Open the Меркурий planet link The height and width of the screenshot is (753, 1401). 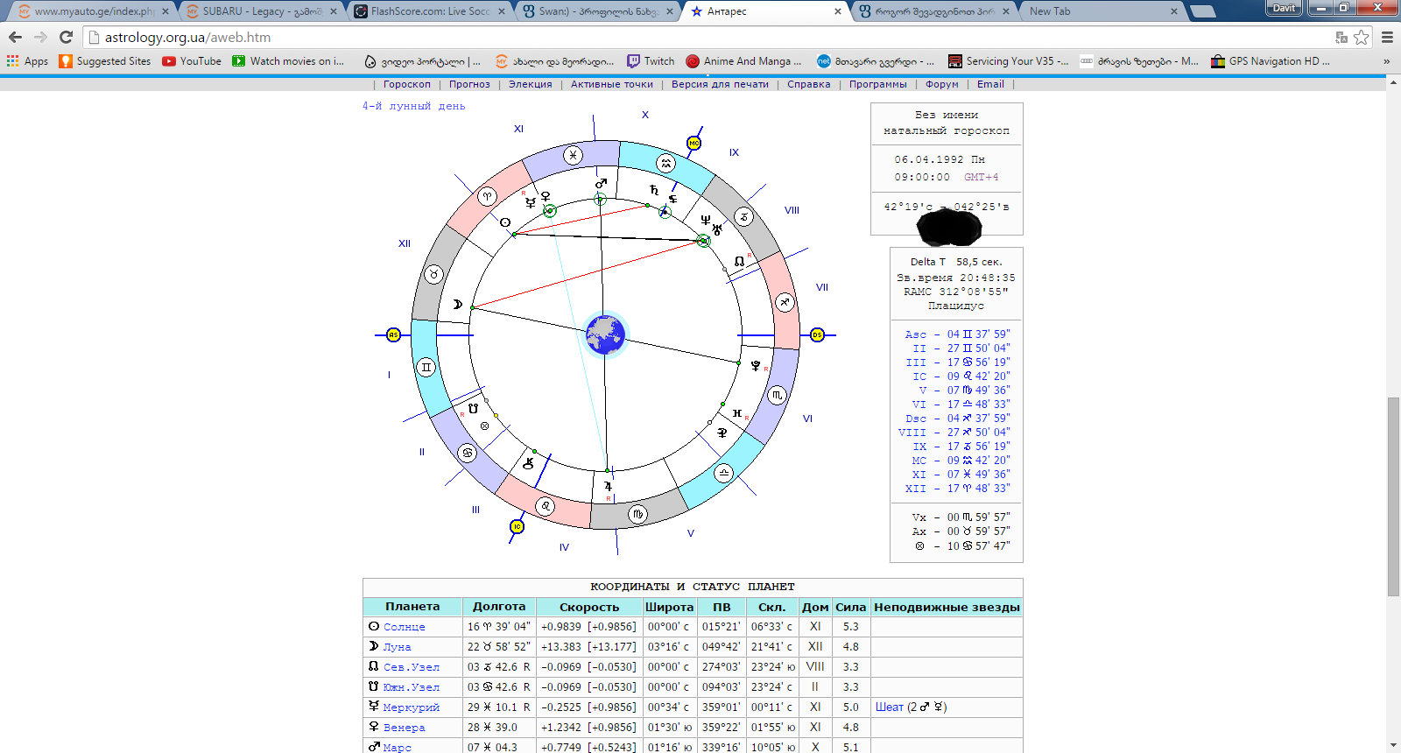click(x=412, y=707)
